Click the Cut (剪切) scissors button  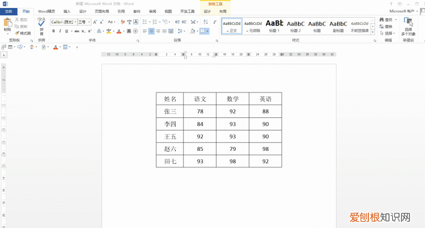pos(20,19)
